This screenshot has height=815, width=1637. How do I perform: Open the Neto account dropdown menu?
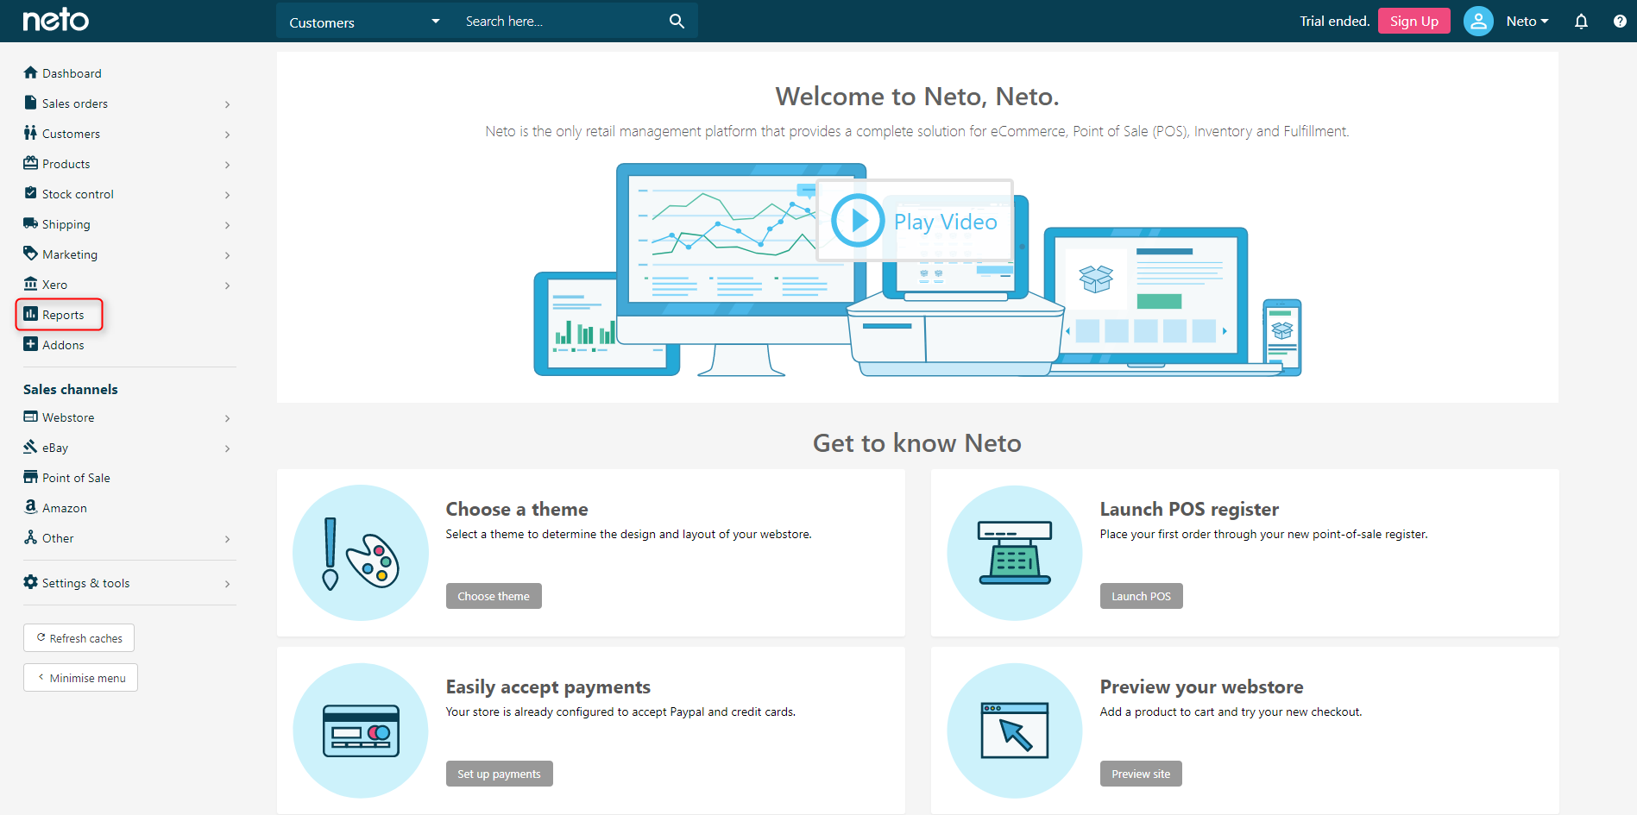(x=1527, y=22)
